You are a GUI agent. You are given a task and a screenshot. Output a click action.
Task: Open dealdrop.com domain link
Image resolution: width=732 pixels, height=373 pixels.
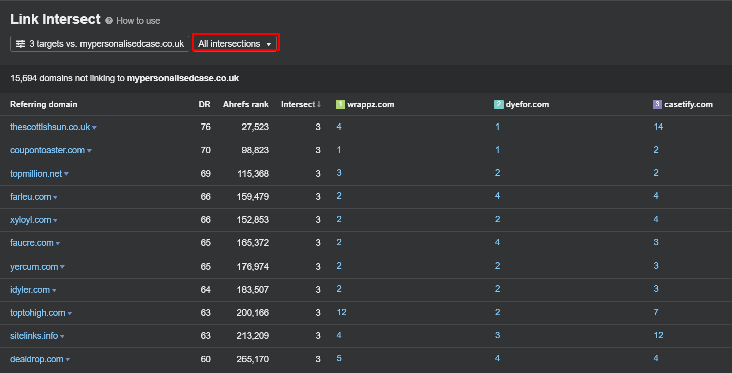point(37,359)
